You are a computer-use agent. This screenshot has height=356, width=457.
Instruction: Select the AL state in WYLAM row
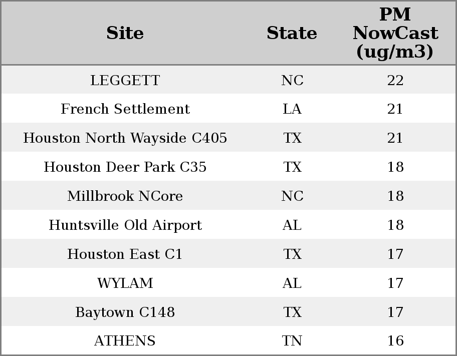pos(292,283)
